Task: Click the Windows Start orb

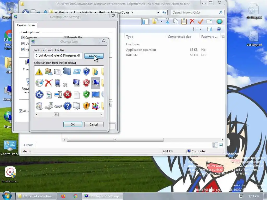Action: pyautogui.click(x=7, y=196)
